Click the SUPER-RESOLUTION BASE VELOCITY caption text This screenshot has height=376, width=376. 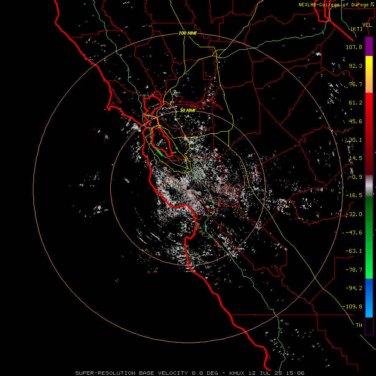(132, 373)
